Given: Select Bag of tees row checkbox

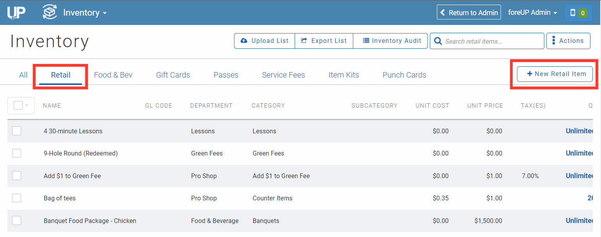Looking at the screenshot, I should click(16, 198).
